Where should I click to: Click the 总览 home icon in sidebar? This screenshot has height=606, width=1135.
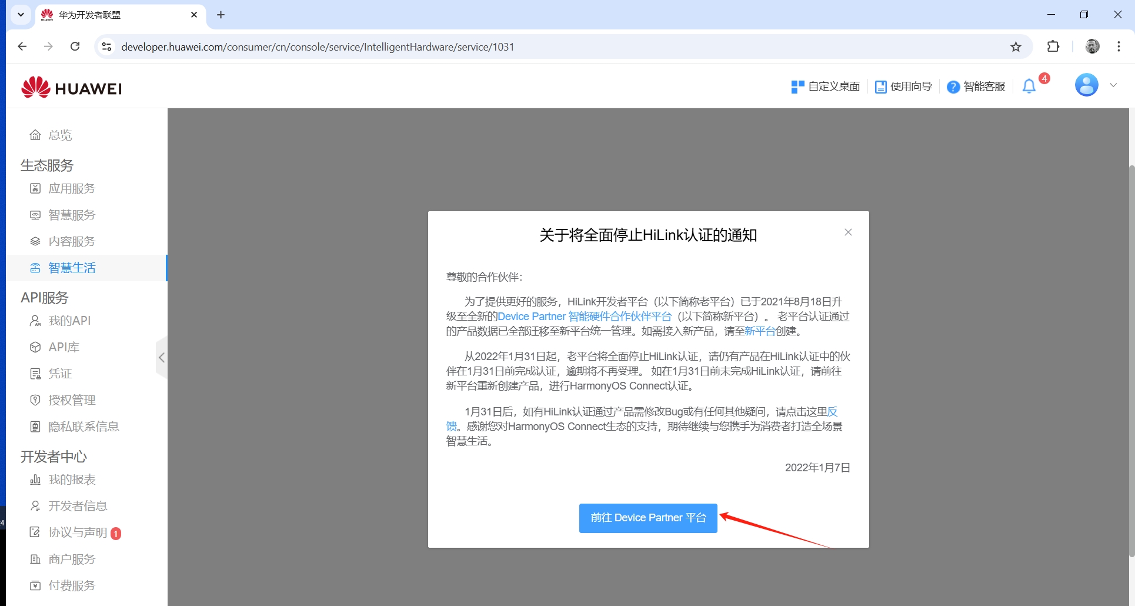click(35, 135)
